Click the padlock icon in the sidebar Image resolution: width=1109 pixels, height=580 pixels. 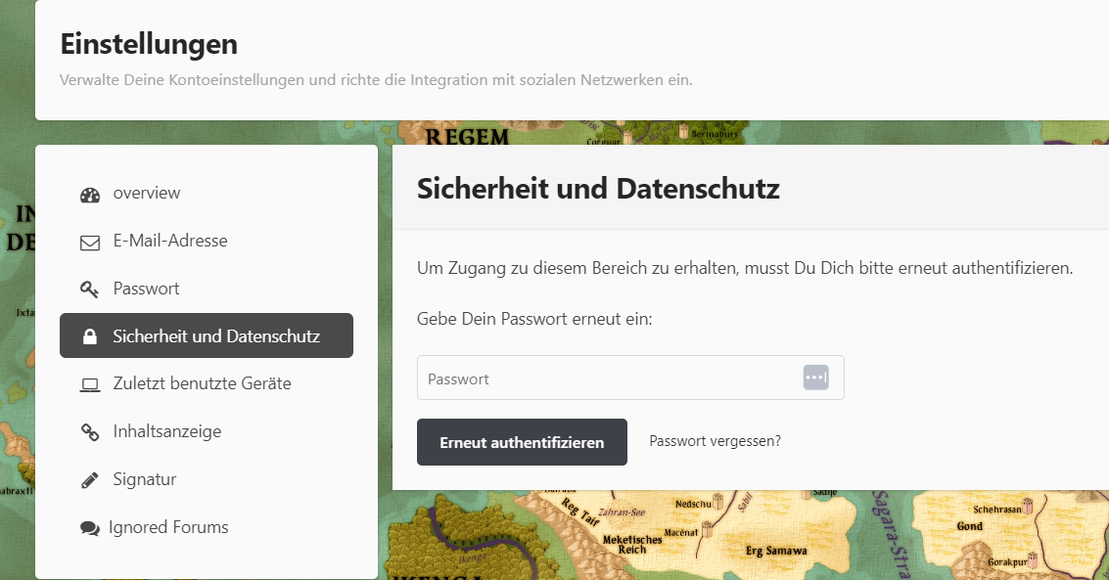[90, 337]
